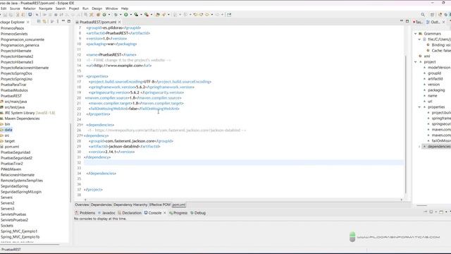The image size is (451, 254).
Task: Open dropdown next to Debug button
Action: pyautogui.click(x=121, y=14)
